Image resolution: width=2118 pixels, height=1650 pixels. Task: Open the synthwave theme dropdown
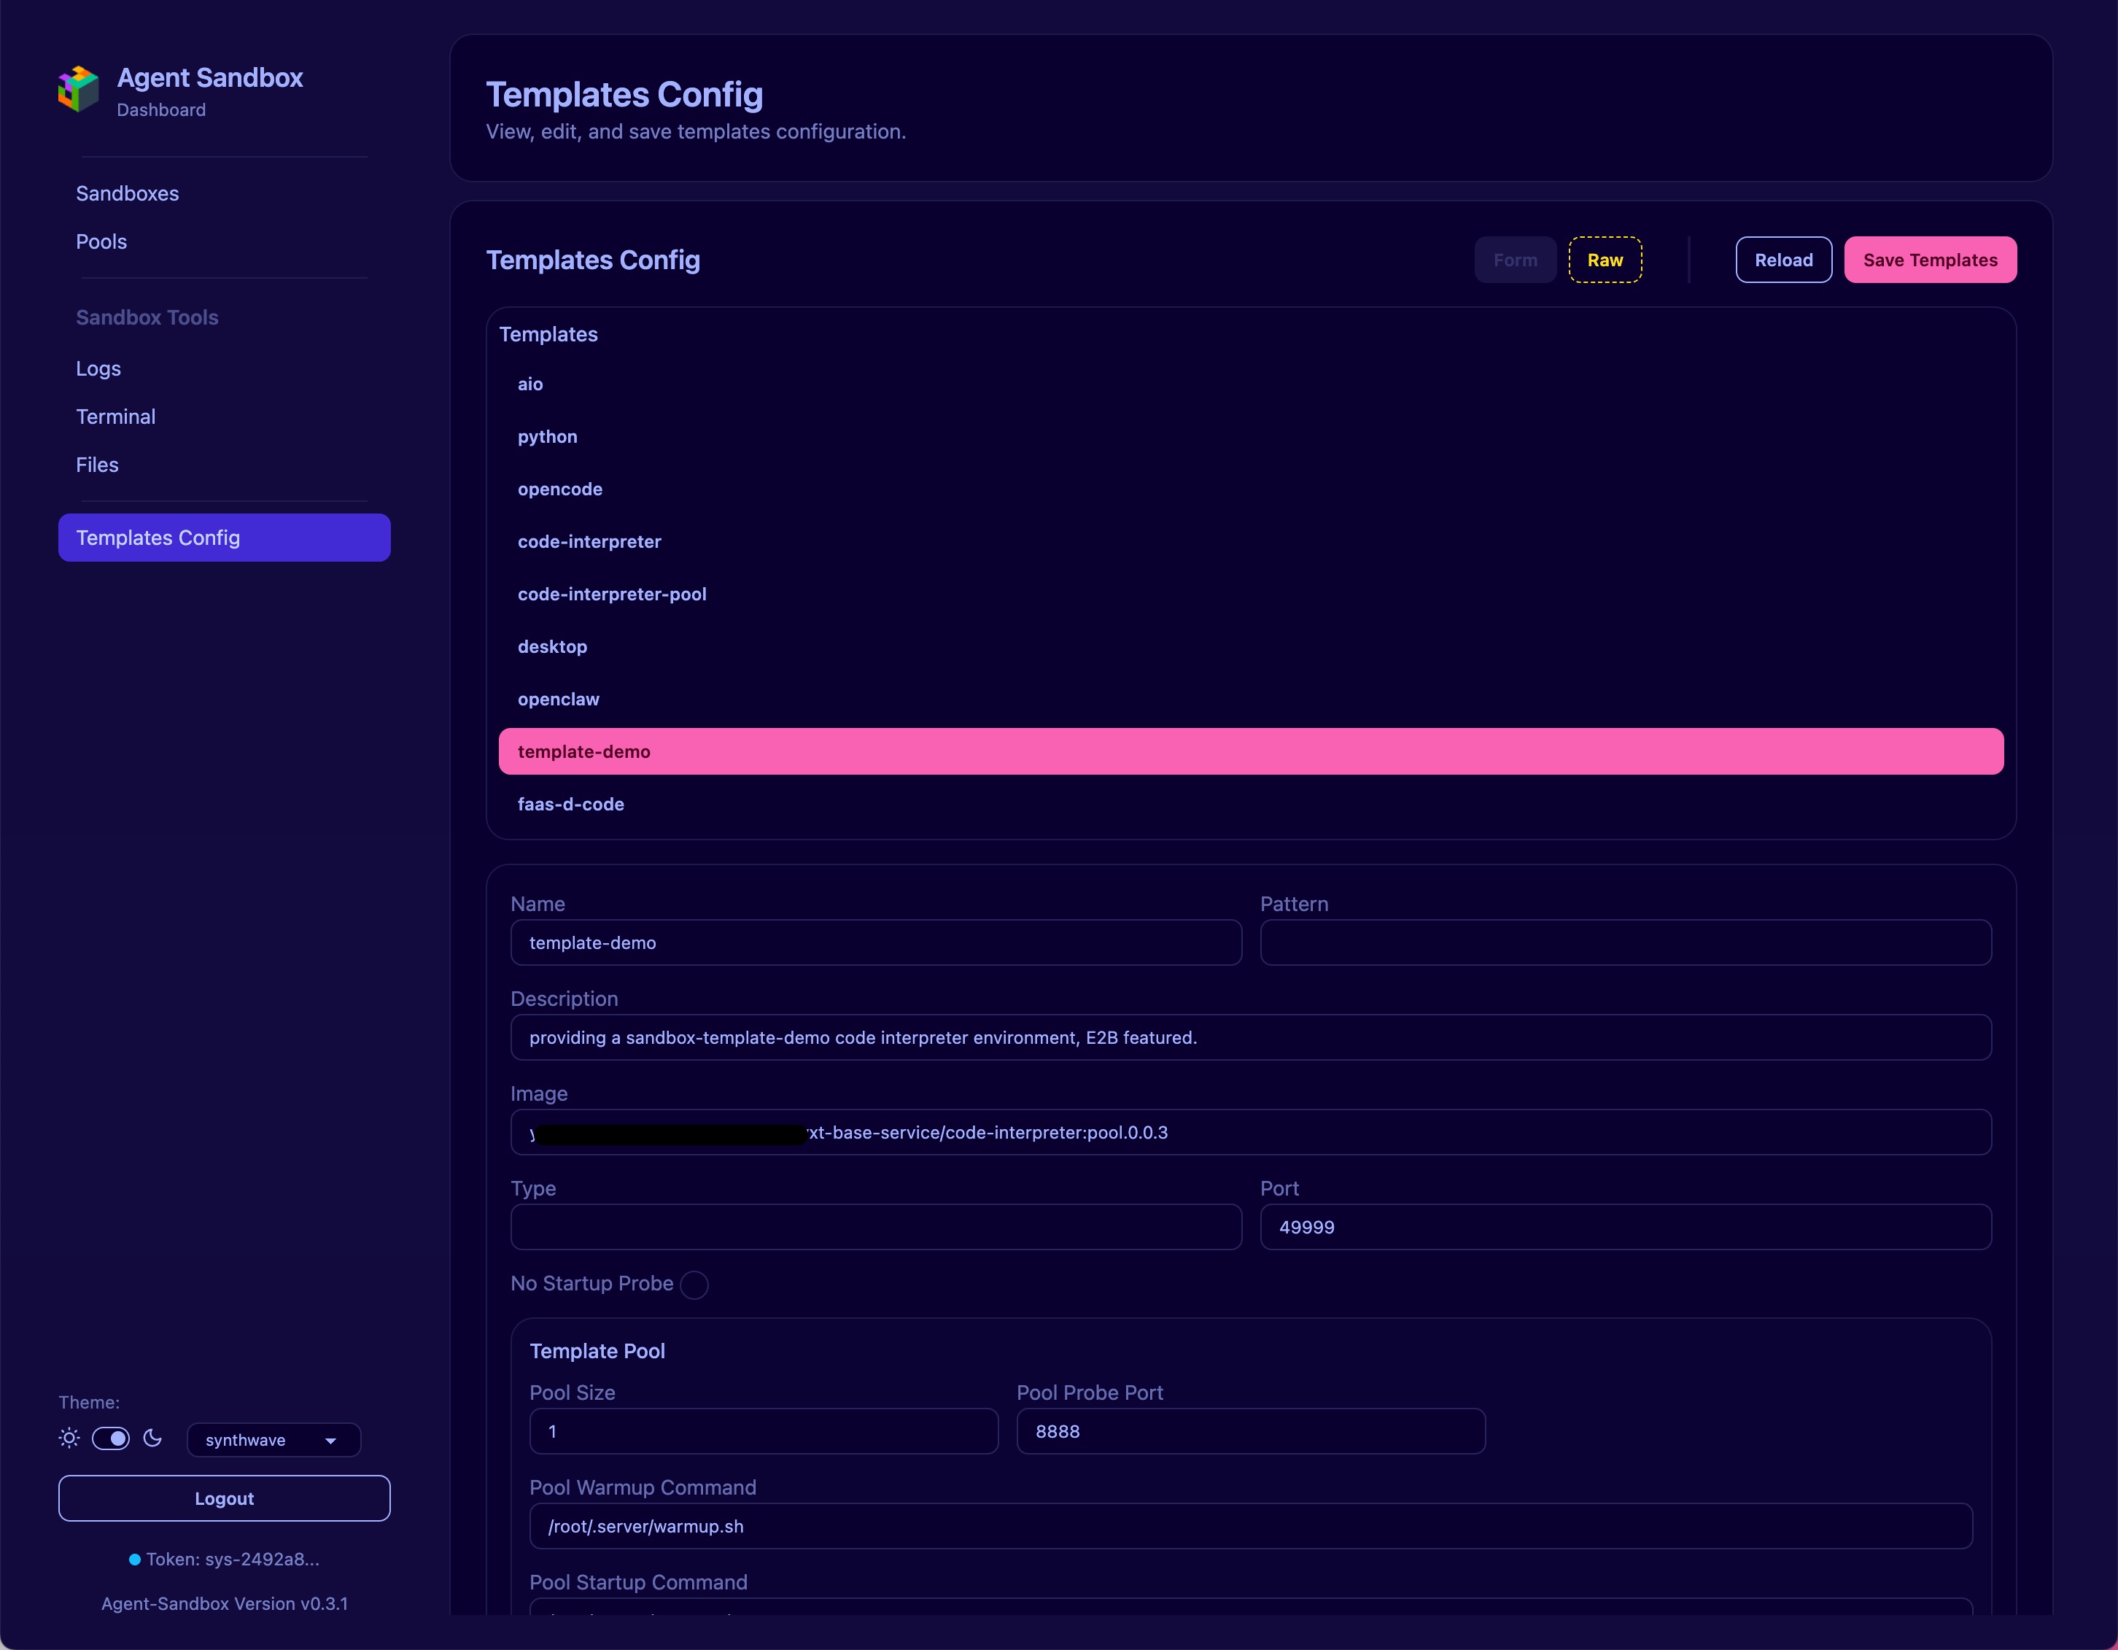point(273,1441)
